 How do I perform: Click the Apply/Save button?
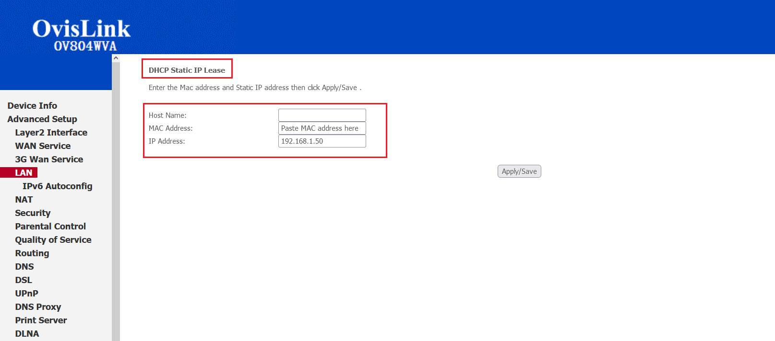[519, 171]
